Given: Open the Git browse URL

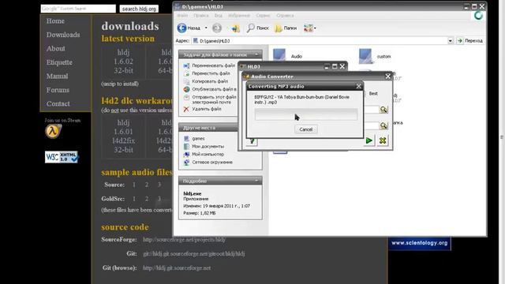Looking at the screenshot, I should pyautogui.click(x=177, y=268).
